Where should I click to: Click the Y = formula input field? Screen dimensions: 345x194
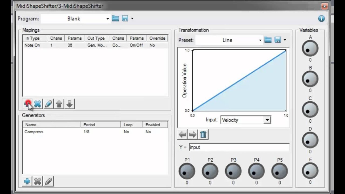(x=239, y=147)
